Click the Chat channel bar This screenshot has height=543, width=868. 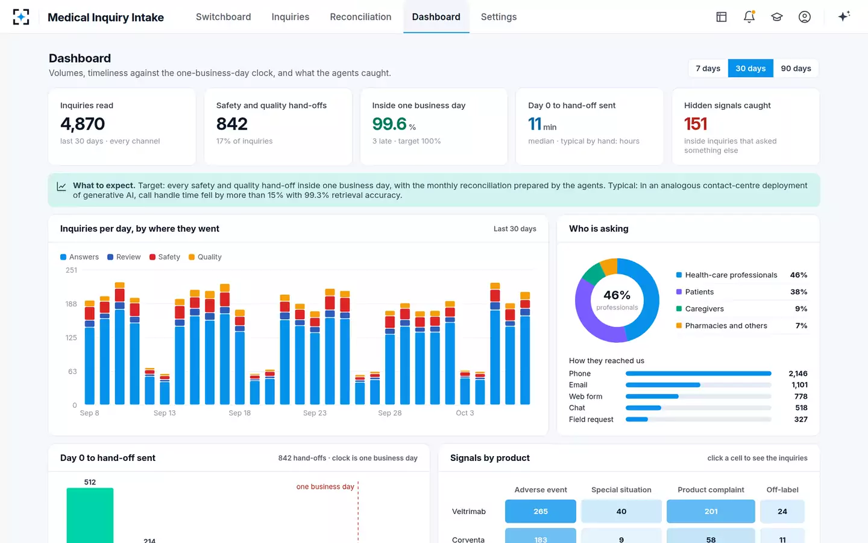tap(699, 408)
